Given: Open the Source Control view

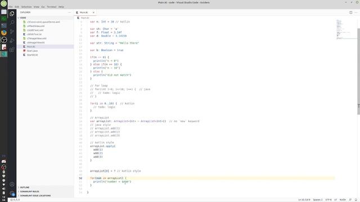Looking at the screenshot, I should pos(12,31).
